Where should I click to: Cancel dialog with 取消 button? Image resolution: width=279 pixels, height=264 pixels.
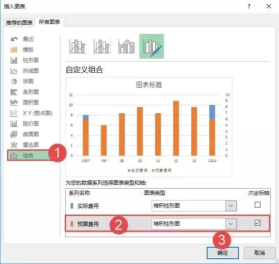click(260, 253)
